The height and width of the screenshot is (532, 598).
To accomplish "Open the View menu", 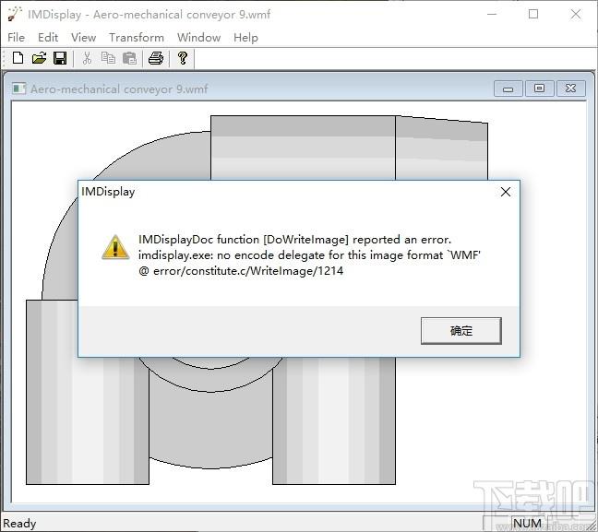I will point(84,38).
